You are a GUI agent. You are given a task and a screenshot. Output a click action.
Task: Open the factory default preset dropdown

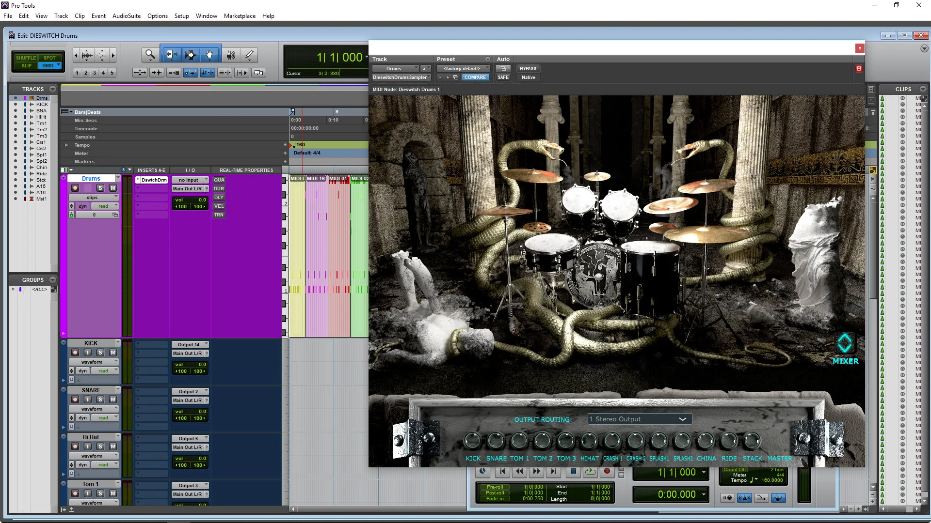463,69
